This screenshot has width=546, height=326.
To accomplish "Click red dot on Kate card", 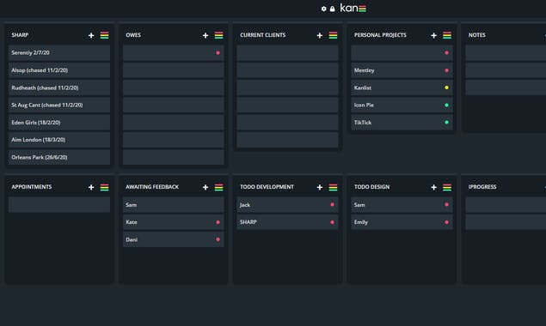I will point(218,222).
